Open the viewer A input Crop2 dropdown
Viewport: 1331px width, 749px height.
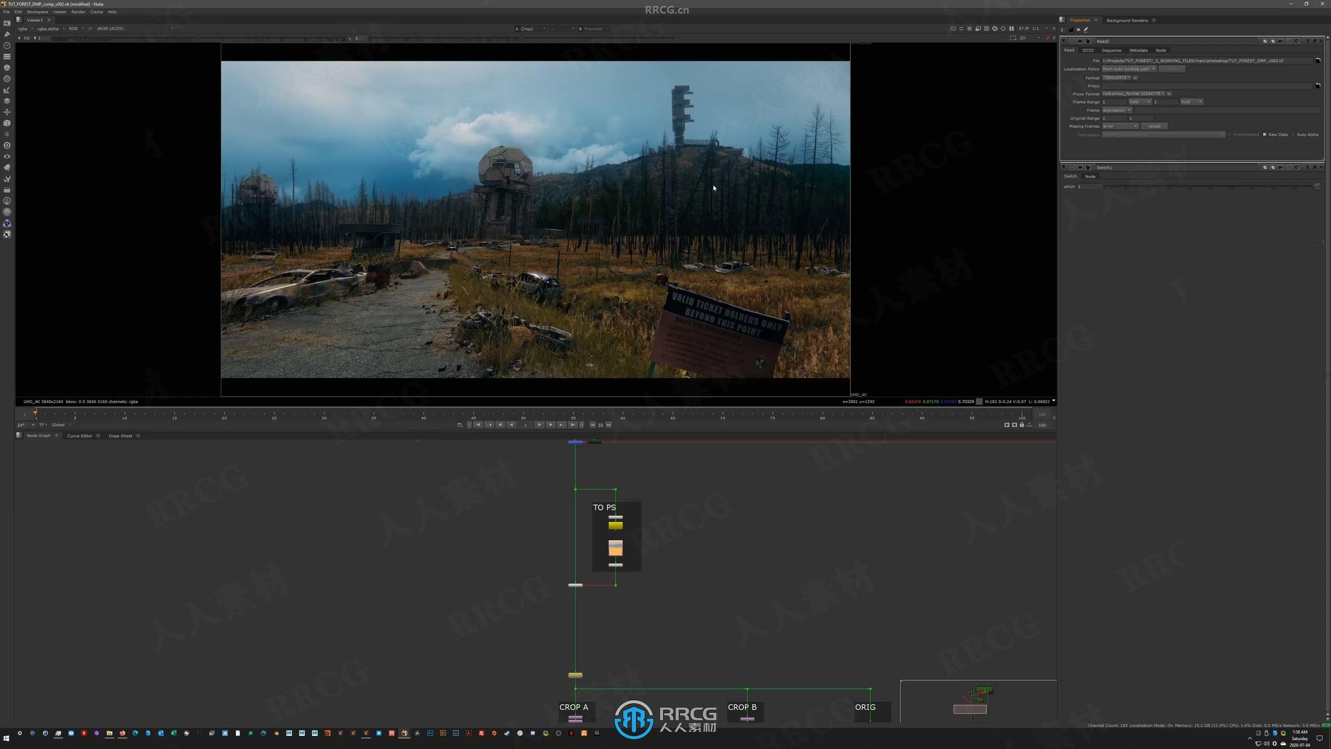(x=533, y=29)
